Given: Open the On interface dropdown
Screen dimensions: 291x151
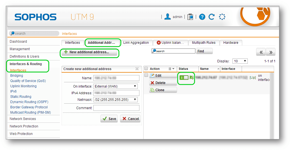Looking at the screenshot, I should [x=116, y=86].
